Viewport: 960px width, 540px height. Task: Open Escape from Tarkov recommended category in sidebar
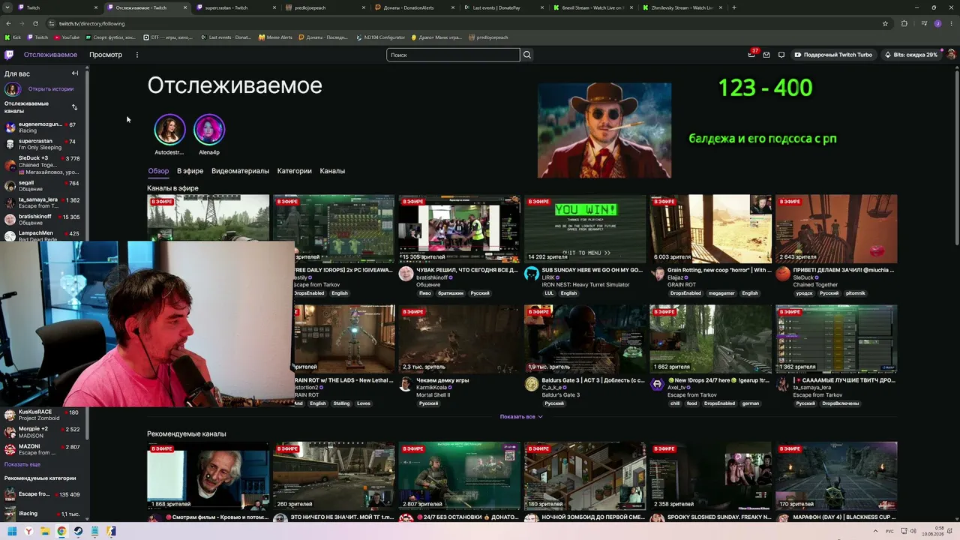[x=43, y=494]
